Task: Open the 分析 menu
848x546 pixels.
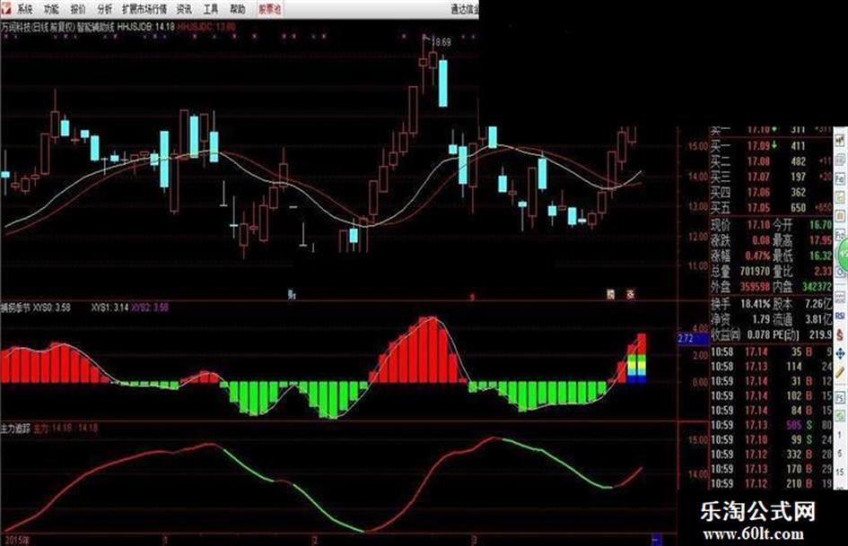Action: tap(104, 9)
